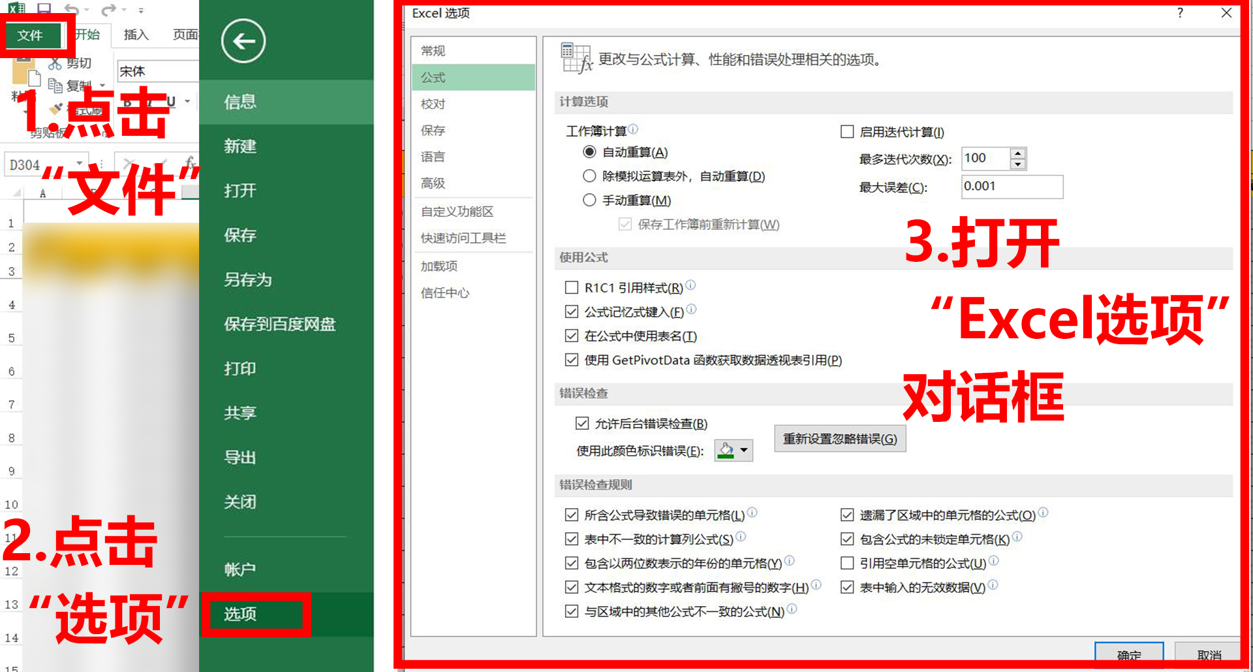Decrease 最多迭代次数 with down spinner

[1017, 165]
